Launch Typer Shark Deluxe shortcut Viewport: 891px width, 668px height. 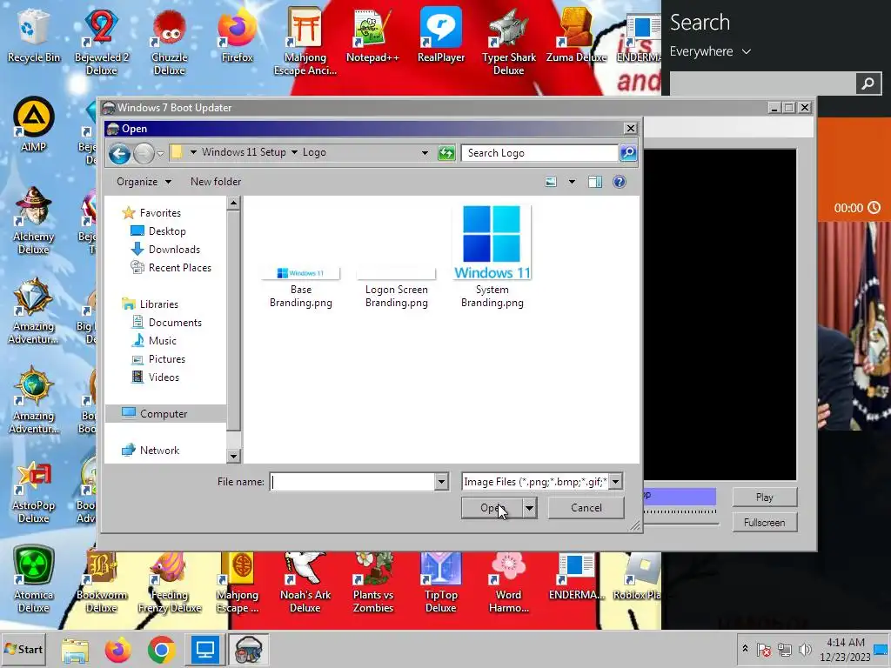pyautogui.click(x=508, y=41)
